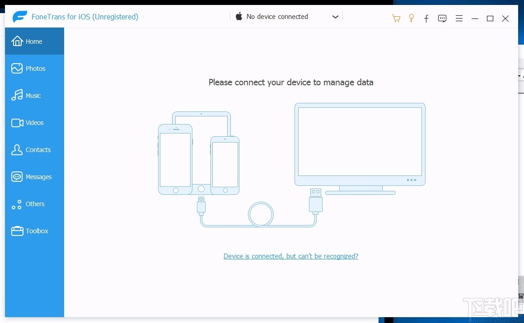The image size is (524, 323).
Task: Open the Toolbox briefcase icon
Action: (16, 231)
